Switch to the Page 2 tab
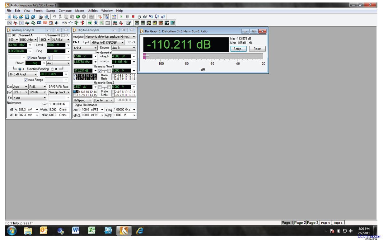The width and height of the screenshot is (383, 240). coord(300,223)
